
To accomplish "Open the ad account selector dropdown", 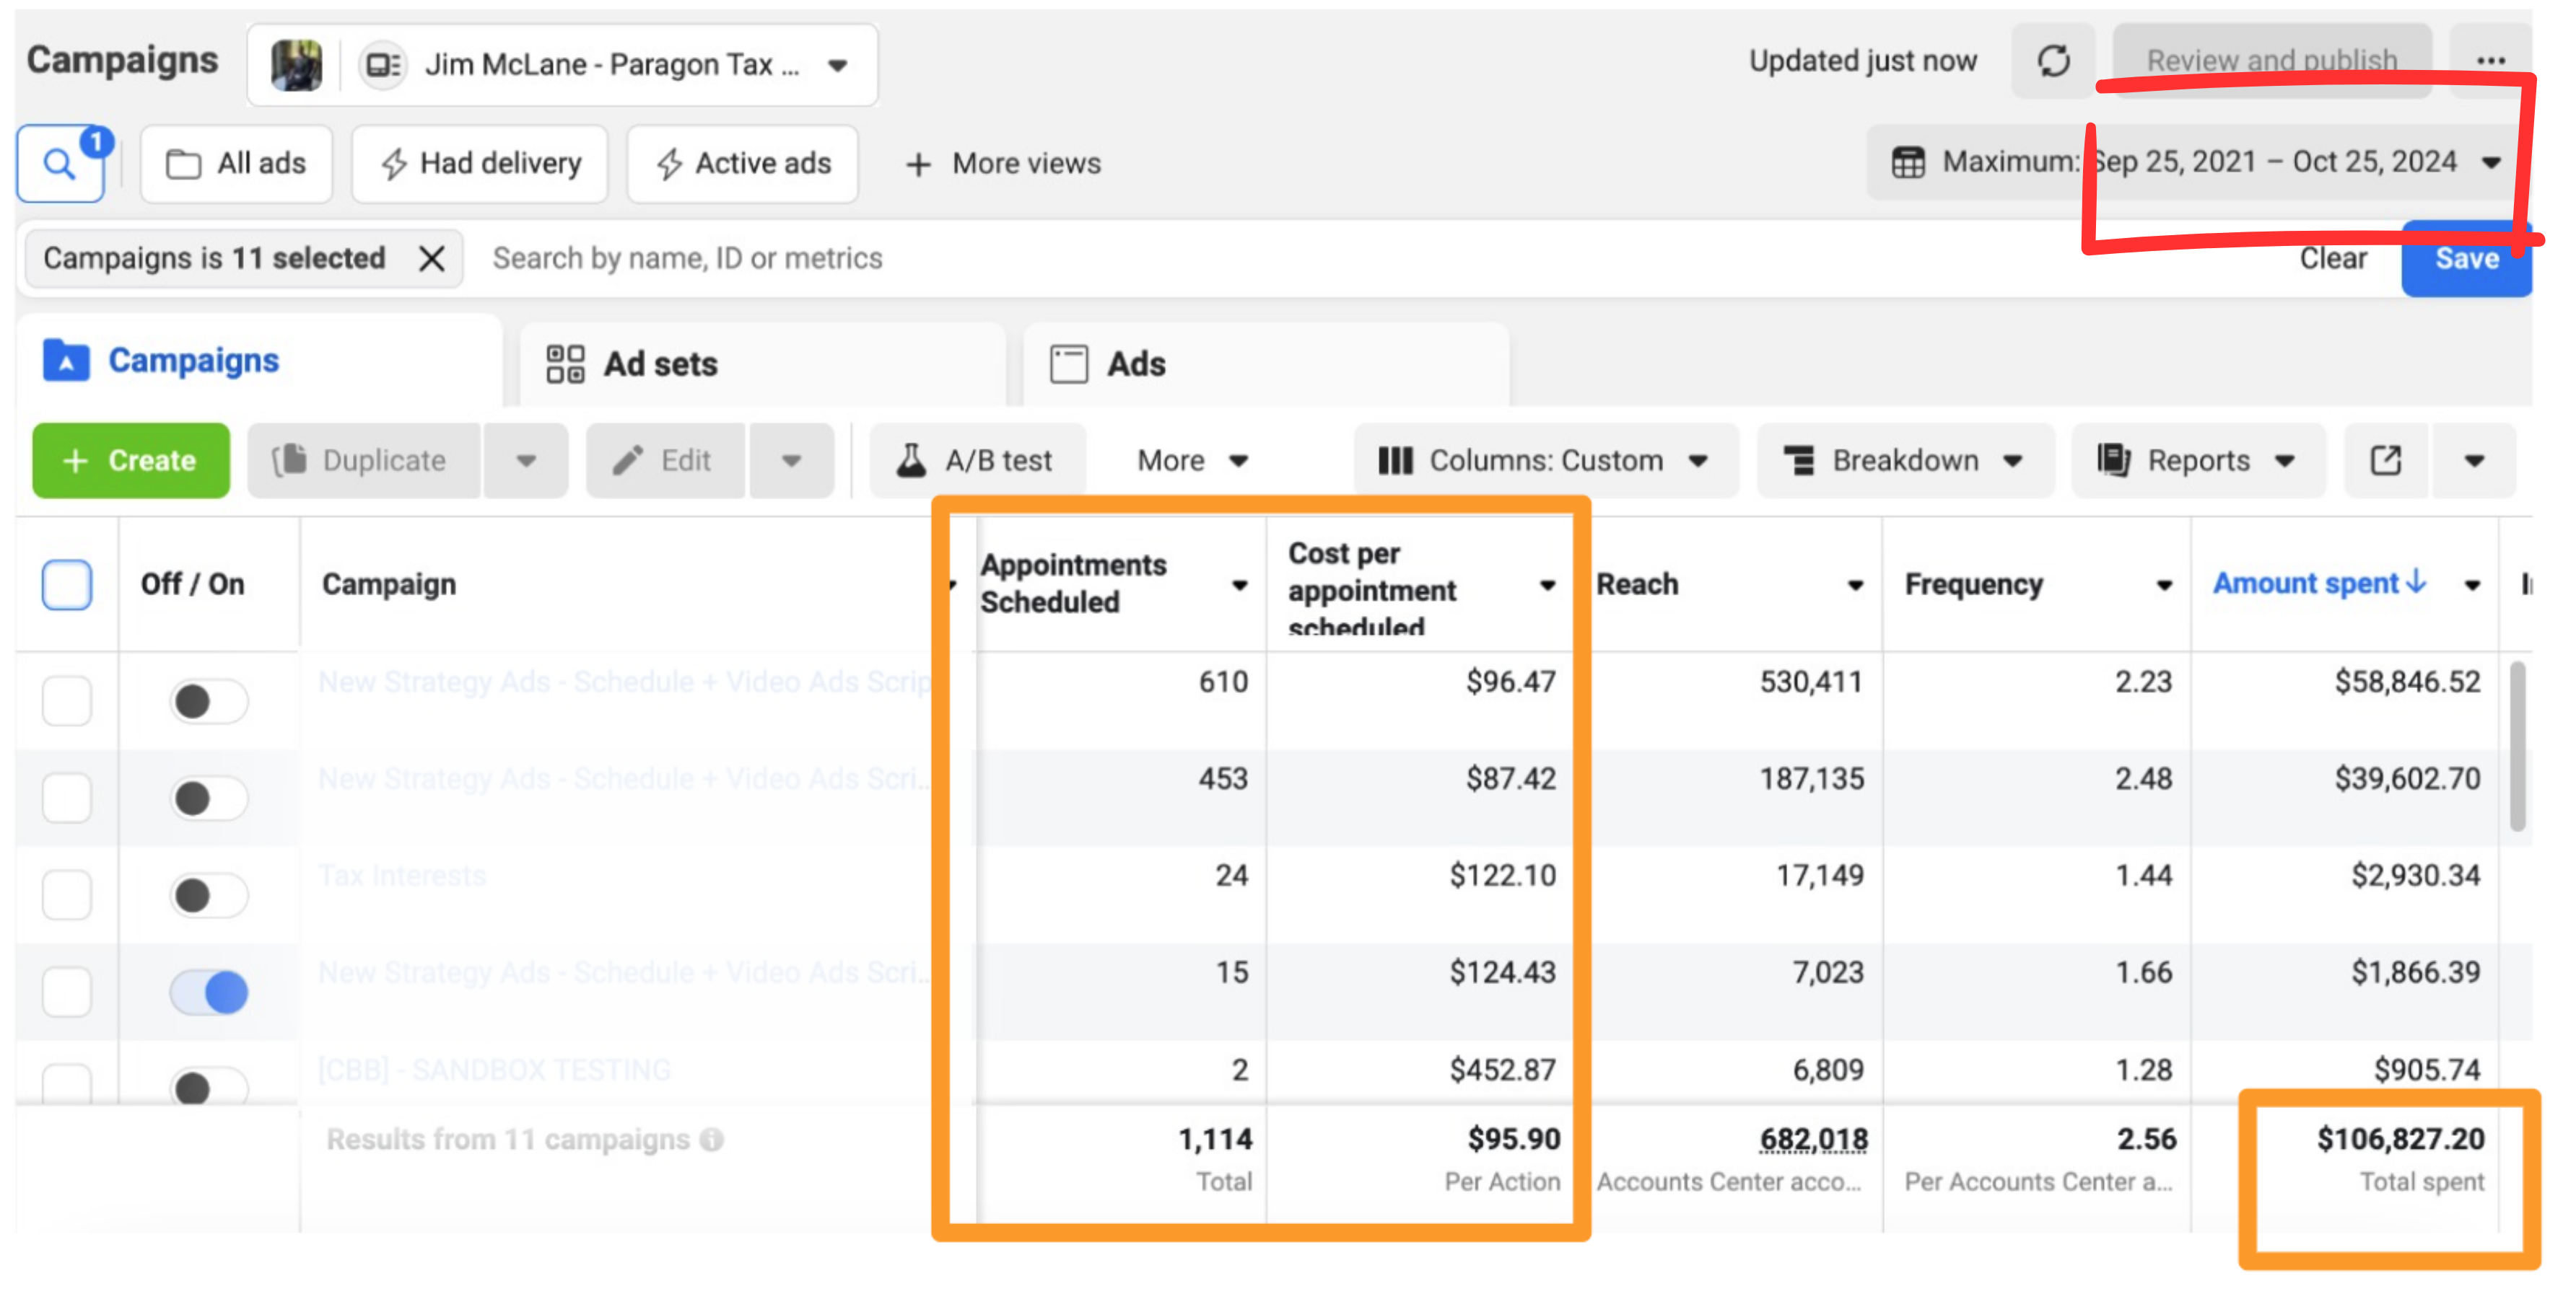I will (563, 65).
